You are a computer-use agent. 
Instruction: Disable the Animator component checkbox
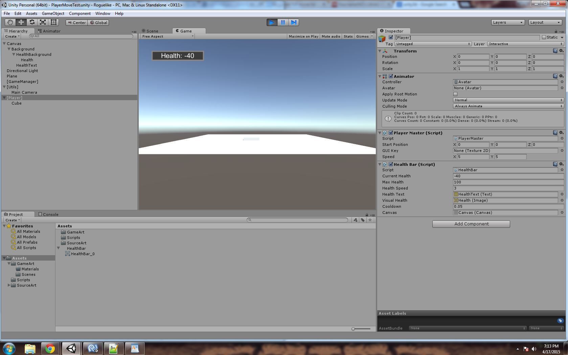point(391,76)
